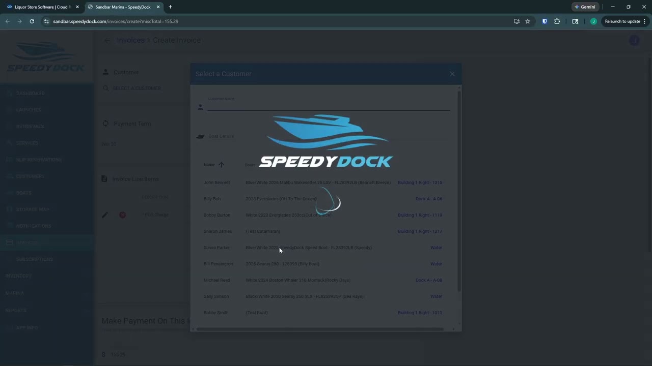Image resolution: width=652 pixels, height=366 pixels.
Task: Click the Boston Whaler 210 Montauk boat text
Action: [298, 280]
